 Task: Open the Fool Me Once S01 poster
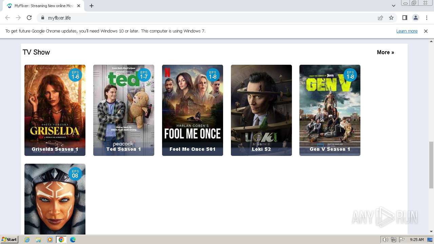coord(193,110)
